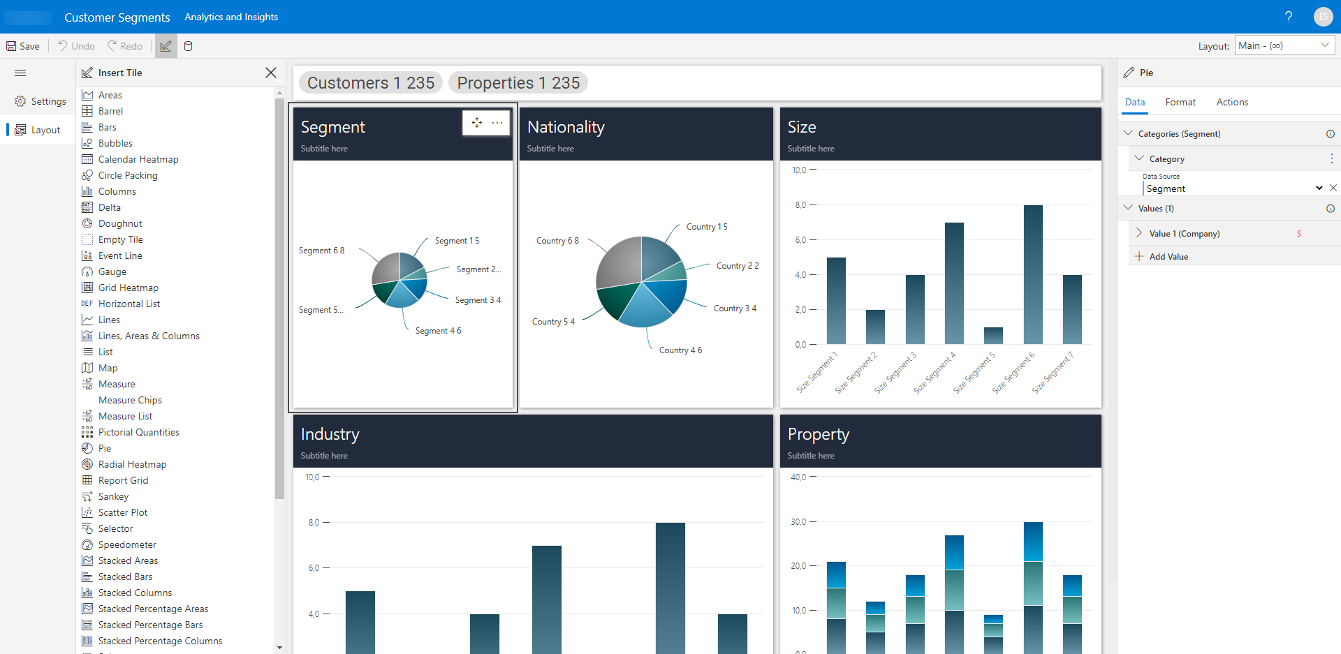Open the Segment tile ellipsis menu
Image resolution: width=1341 pixels, height=654 pixels.
coord(497,123)
